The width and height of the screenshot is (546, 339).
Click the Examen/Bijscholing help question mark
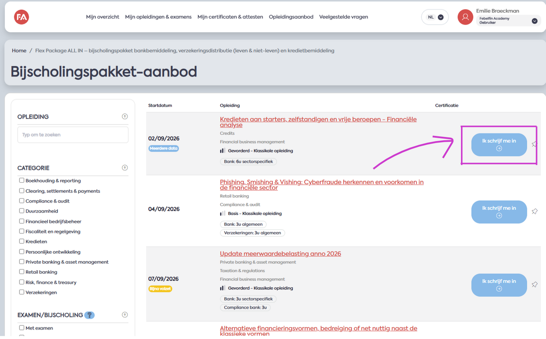pyautogui.click(x=89, y=315)
